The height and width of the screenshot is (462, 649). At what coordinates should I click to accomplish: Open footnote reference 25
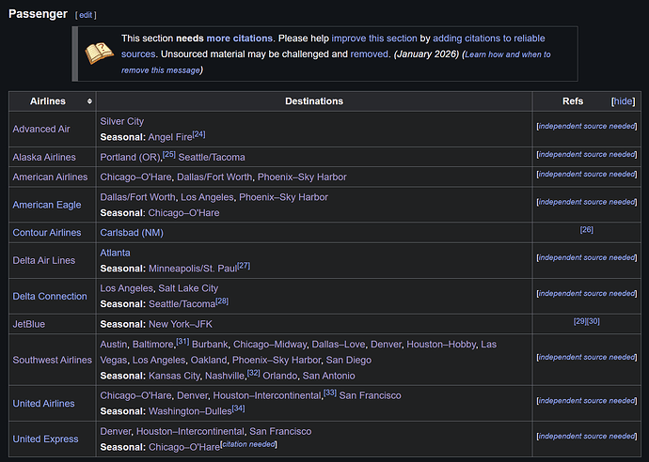coord(169,154)
